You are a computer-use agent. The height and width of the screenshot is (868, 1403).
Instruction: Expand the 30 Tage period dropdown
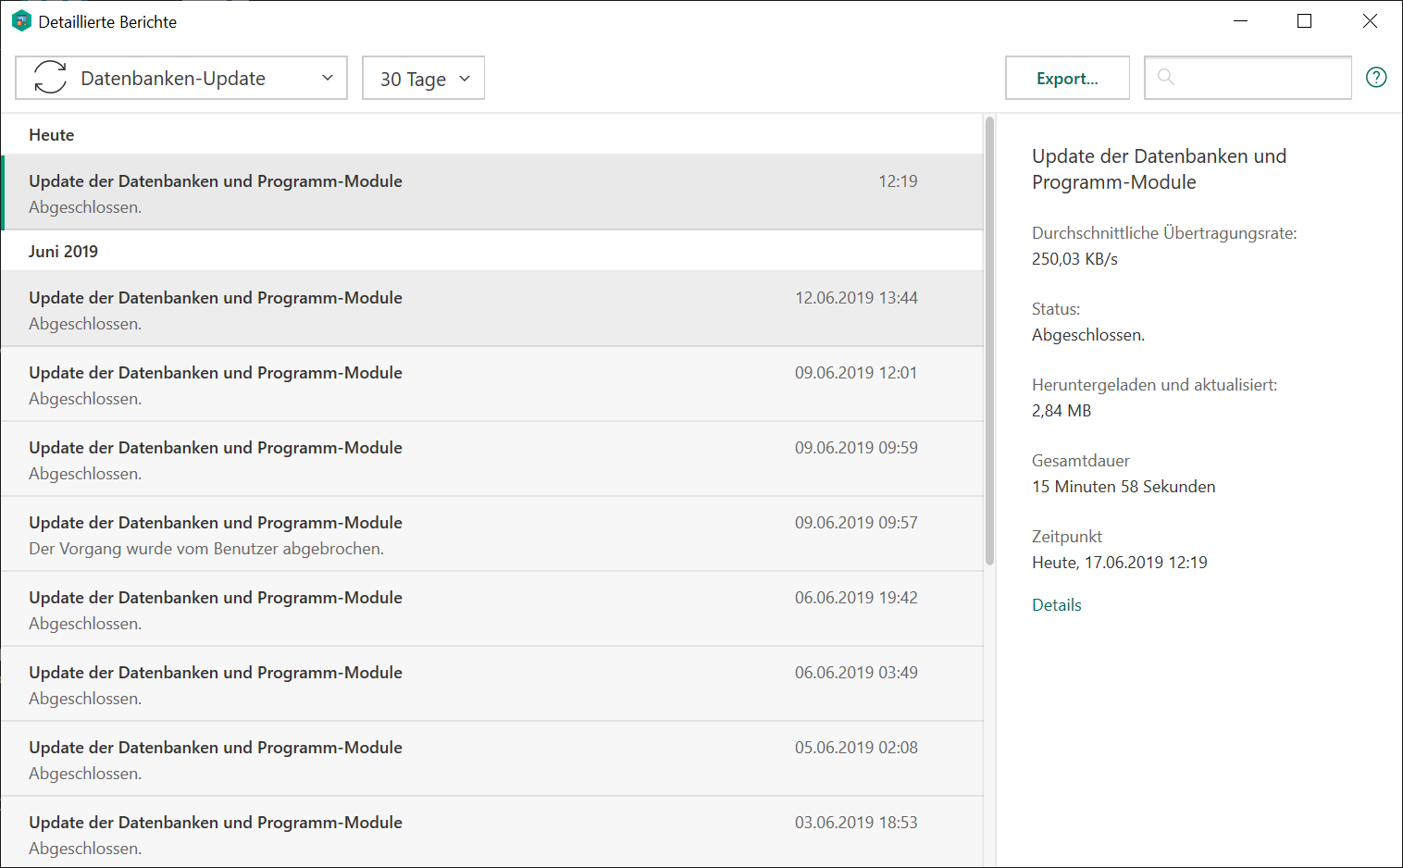click(423, 79)
